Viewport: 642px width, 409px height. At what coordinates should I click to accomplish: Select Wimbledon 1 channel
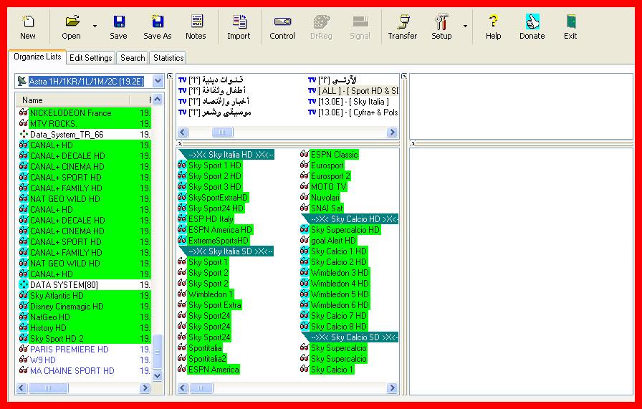click(206, 294)
